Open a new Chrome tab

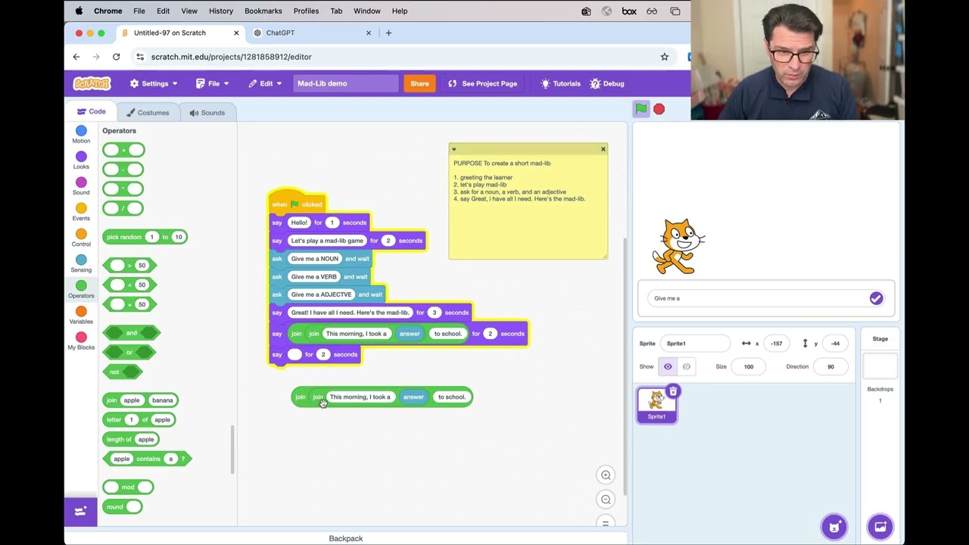point(388,33)
